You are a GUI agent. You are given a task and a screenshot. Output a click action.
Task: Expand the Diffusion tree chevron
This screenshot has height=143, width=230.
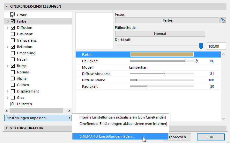tap(7, 28)
